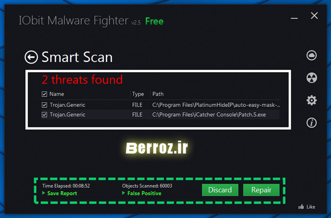The width and height of the screenshot is (331, 218).
Task: Sort threats by the Type column header
Action: [138, 94]
